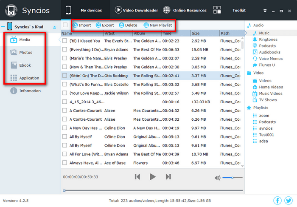The image size is (297, 207).
Task: Open the Test001 playlist
Action: (266, 135)
